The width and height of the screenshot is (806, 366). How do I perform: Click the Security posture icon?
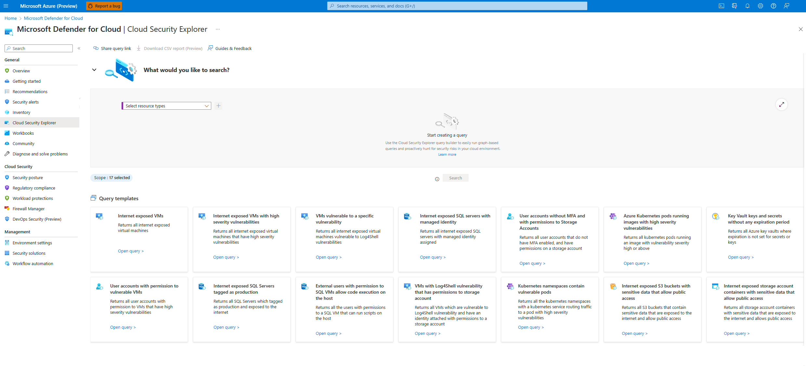[x=7, y=177]
